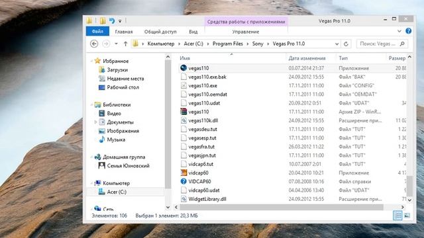Screen dimensions: 424x238
Task: Select the vegas110.oemdat file
Action: 207,94
